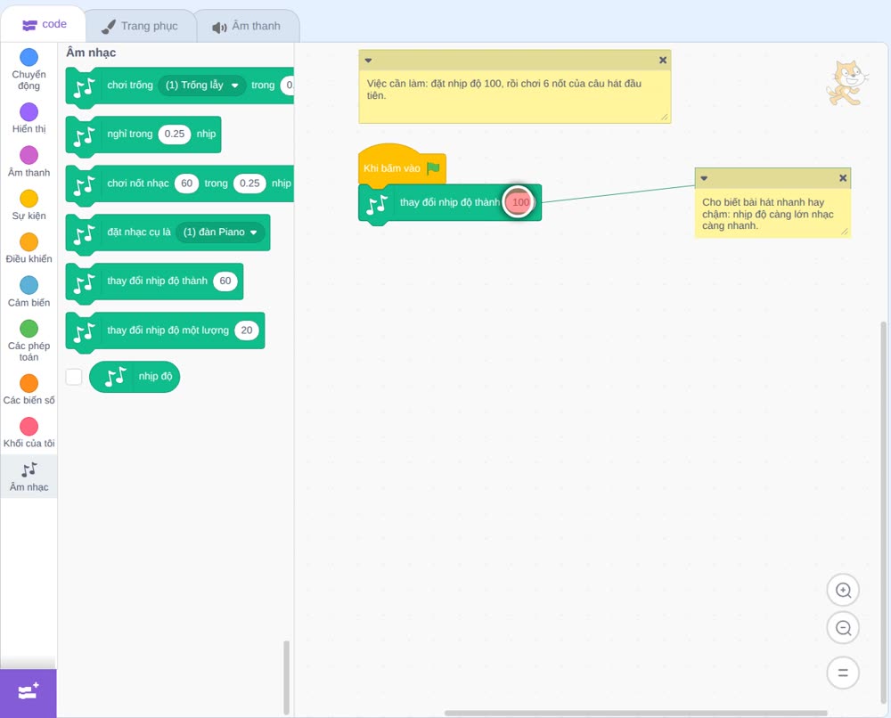Delete the Việc cần làm comment
Image resolution: width=891 pixels, height=718 pixels.
(x=663, y=61)
